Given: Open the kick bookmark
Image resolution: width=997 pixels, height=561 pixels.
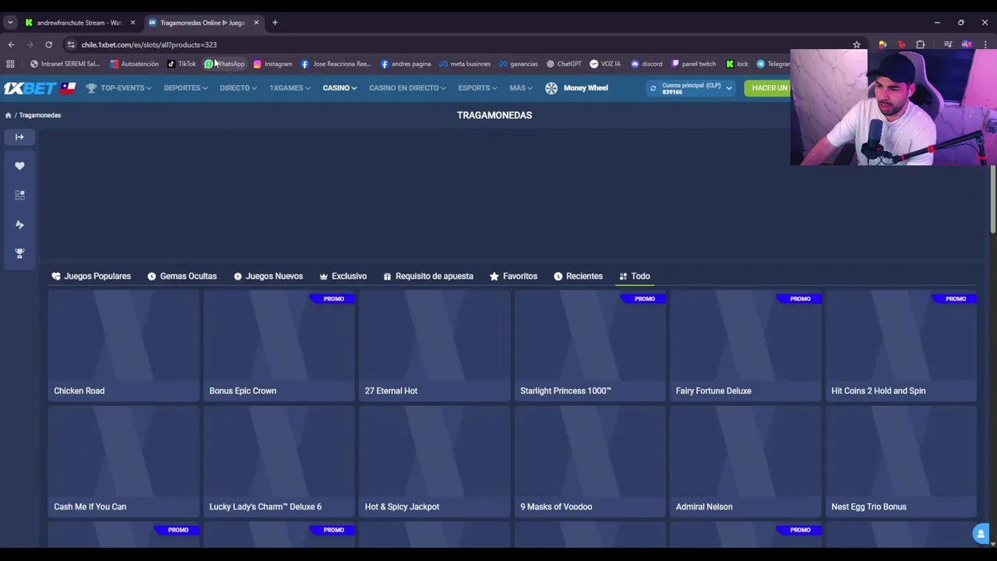Looking at the screenshot, I should tap(737, 64).
